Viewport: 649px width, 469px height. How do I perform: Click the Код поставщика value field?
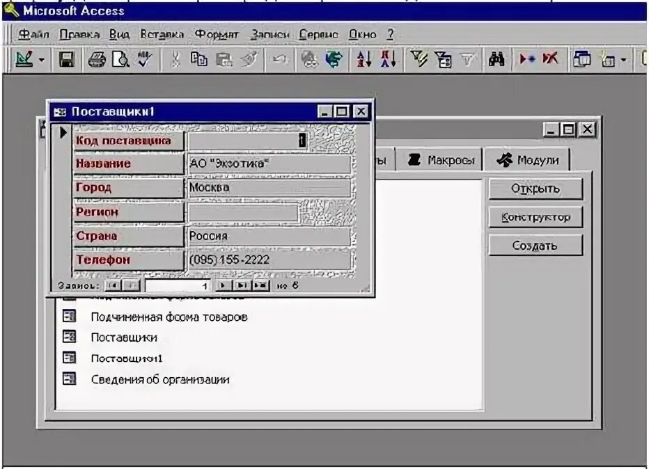coord(247,141)
